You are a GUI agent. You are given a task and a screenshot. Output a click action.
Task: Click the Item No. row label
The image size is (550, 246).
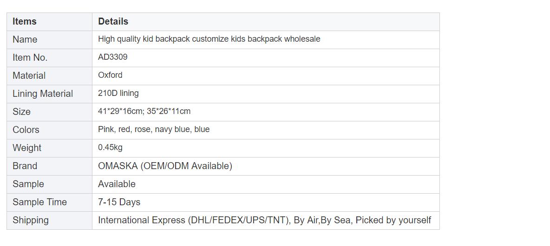[30, 58]
